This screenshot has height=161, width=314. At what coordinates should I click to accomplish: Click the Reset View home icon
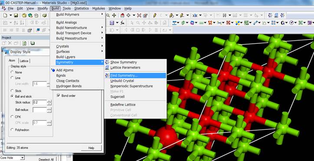(122, 16)
